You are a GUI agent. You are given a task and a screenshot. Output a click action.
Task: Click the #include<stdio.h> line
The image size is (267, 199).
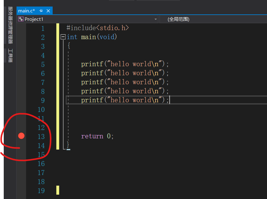point(98,28)
